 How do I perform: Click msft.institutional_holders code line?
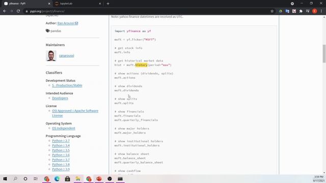pyautogui.click(x=137, y=145)
